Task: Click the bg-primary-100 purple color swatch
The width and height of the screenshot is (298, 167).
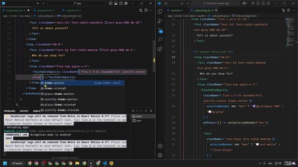Action: [x=254, y=106]
